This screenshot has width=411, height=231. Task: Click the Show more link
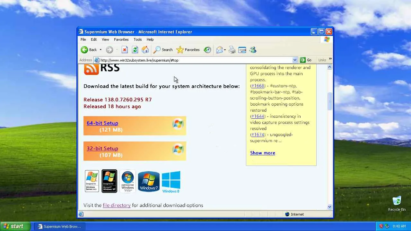(263, 153)
